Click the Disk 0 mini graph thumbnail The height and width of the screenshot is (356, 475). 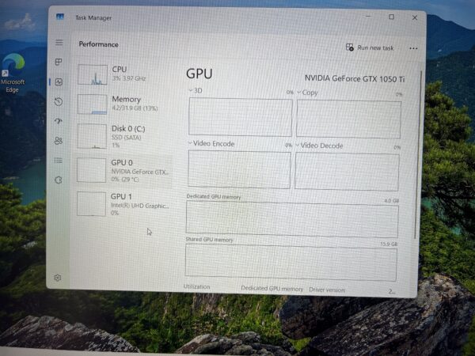(x=92, y=137)
